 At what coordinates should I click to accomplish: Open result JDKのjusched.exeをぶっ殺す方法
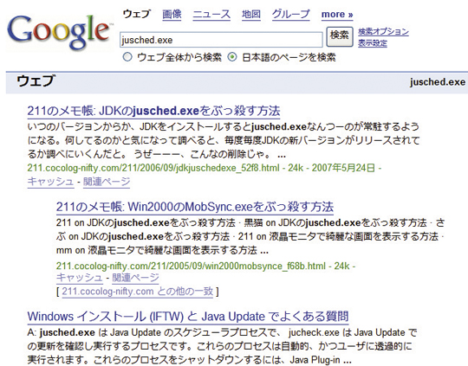click(x=153, y=111)
